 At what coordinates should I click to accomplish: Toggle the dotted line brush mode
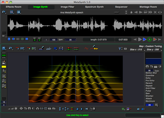(x=4, y=53)
